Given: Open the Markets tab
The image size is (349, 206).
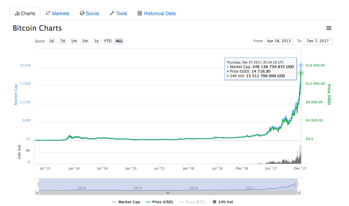Looking at the screenshot, I should tap(58, 13).
